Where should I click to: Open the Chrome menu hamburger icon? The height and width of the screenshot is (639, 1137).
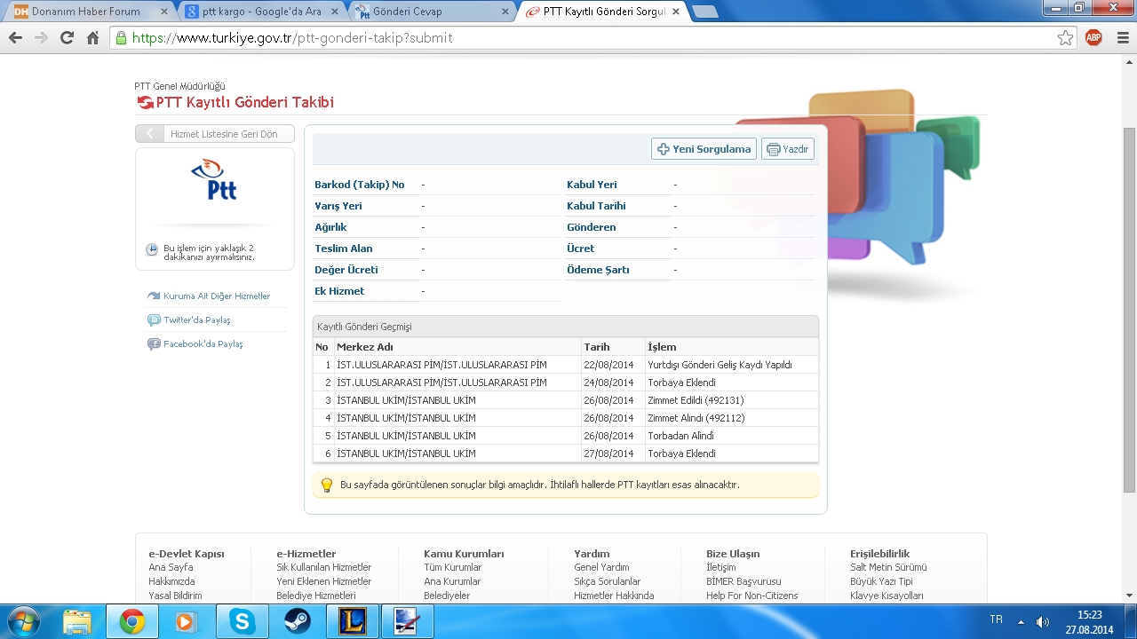pos(1122,38)
